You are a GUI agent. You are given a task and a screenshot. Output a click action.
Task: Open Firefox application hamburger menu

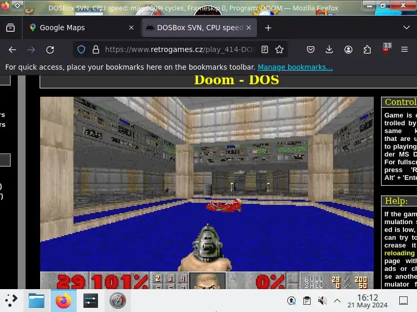pos(404,49)
